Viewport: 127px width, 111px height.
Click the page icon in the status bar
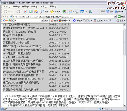(x=2, y=109)
